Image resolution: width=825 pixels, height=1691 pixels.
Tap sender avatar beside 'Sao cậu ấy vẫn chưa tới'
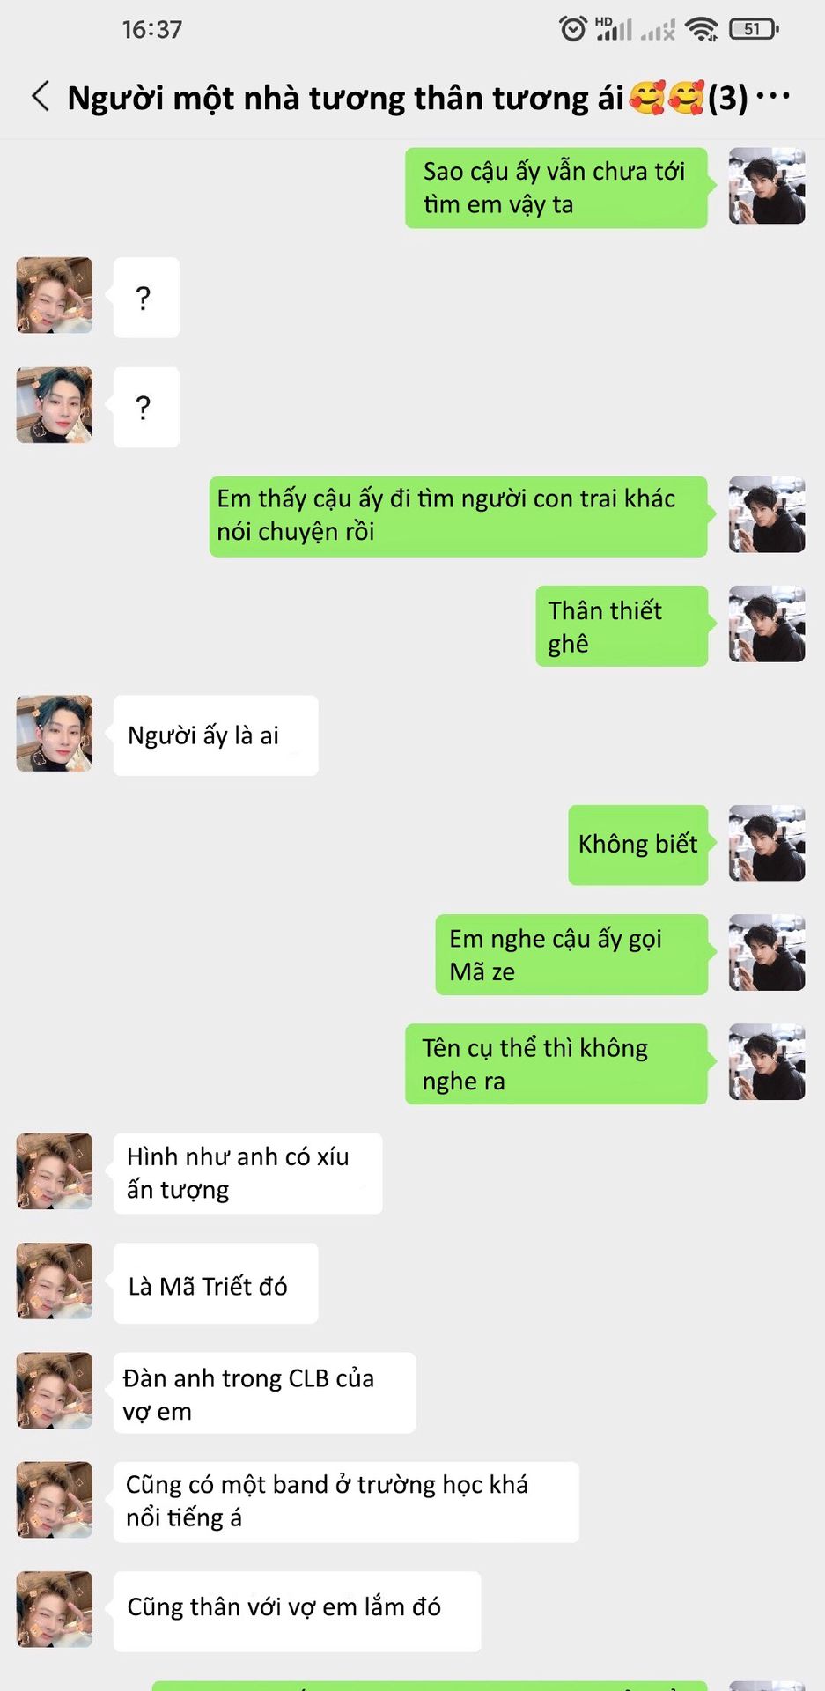pyautogui.click(x=767, y=186)
